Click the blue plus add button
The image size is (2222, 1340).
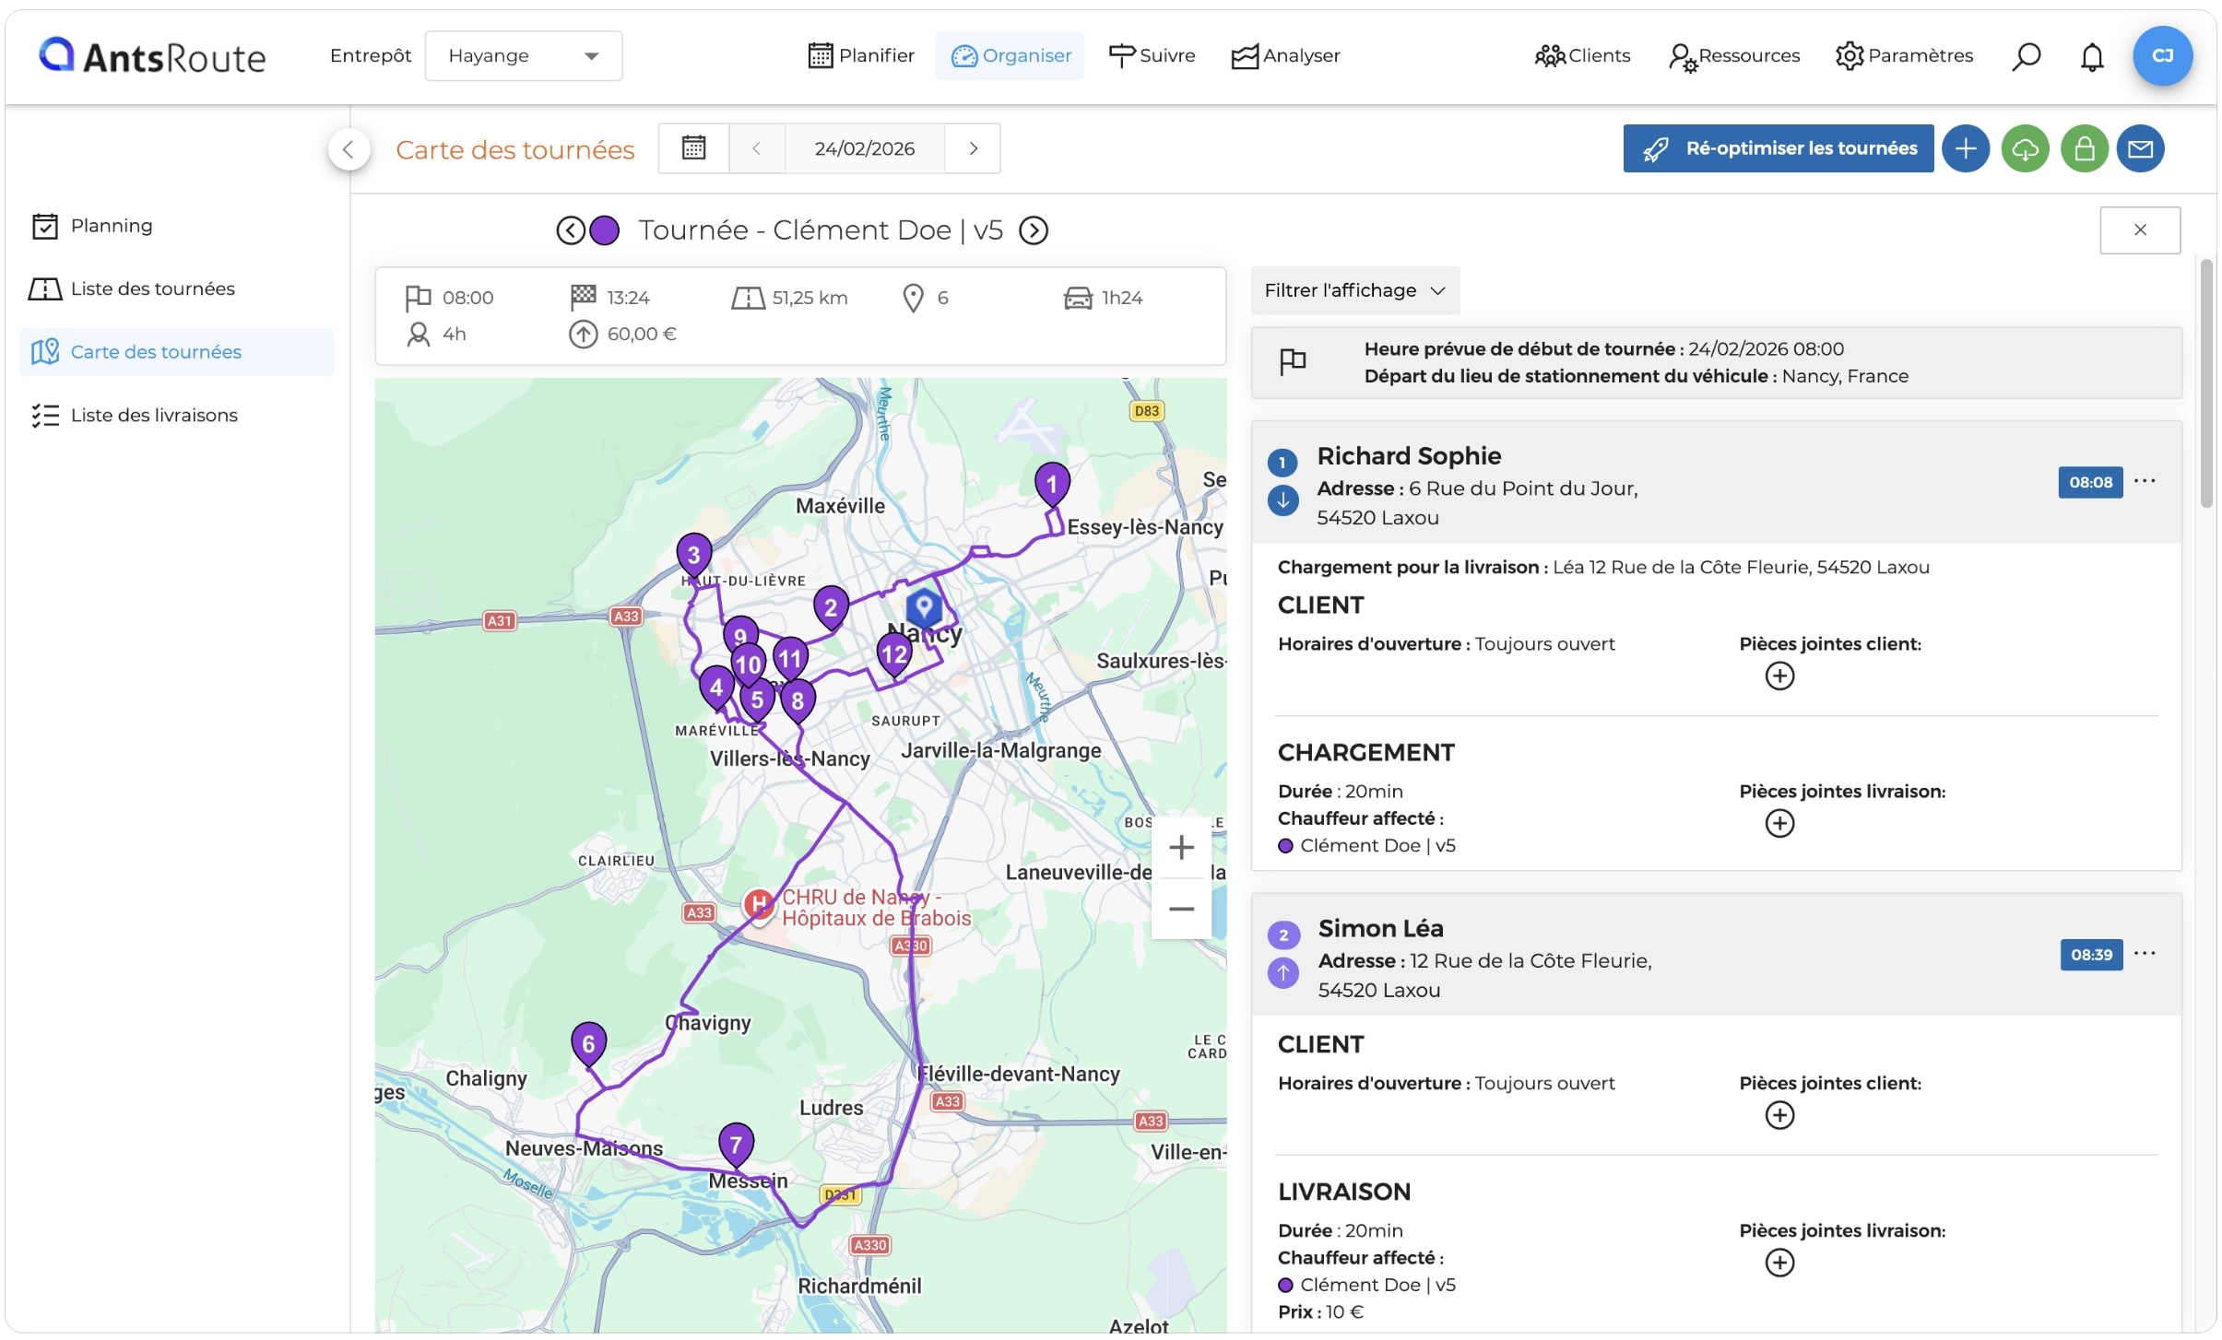[x=1965, y=148]
